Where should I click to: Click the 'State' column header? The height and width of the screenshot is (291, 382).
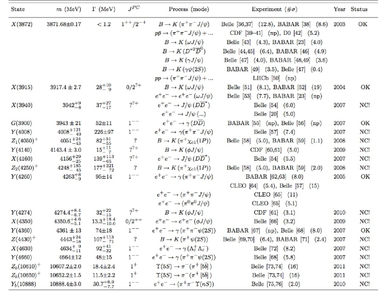click(17, 9)
